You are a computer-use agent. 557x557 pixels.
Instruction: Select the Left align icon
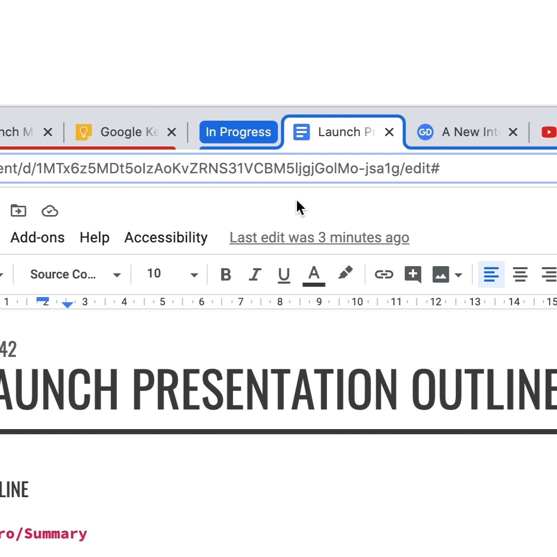[492, 274]
